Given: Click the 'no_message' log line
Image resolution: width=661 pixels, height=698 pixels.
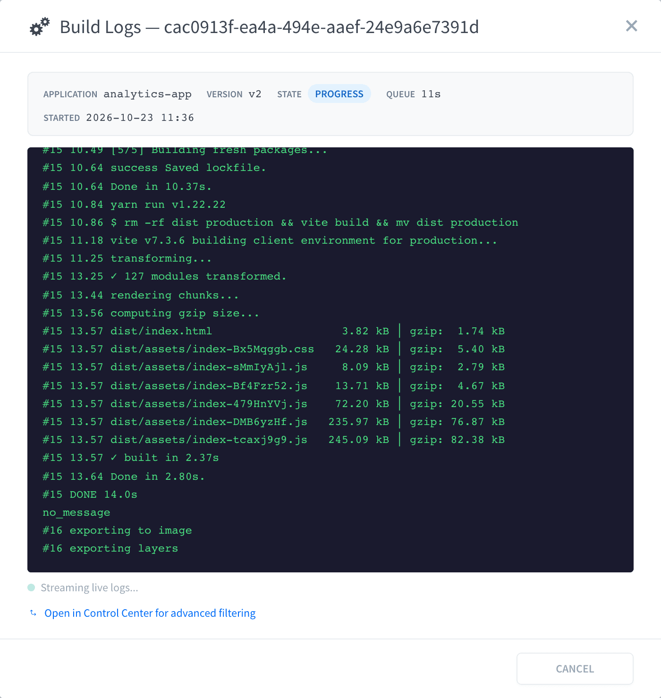Looking at the screenshot, I should (76, 512).
